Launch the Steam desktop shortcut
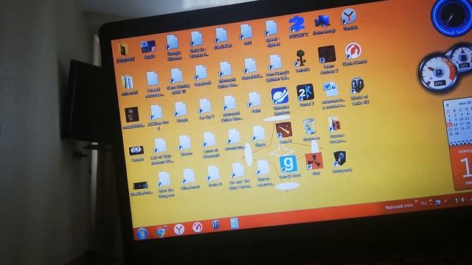The height and width of the screenshot is (265, 472). click(x=185, y=146)
